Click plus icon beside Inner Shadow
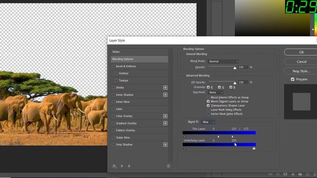 click(x=165, y=94)
